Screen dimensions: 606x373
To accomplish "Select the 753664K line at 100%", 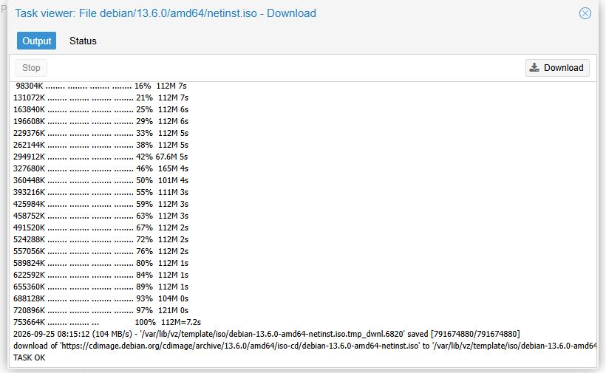I will 107,322.
